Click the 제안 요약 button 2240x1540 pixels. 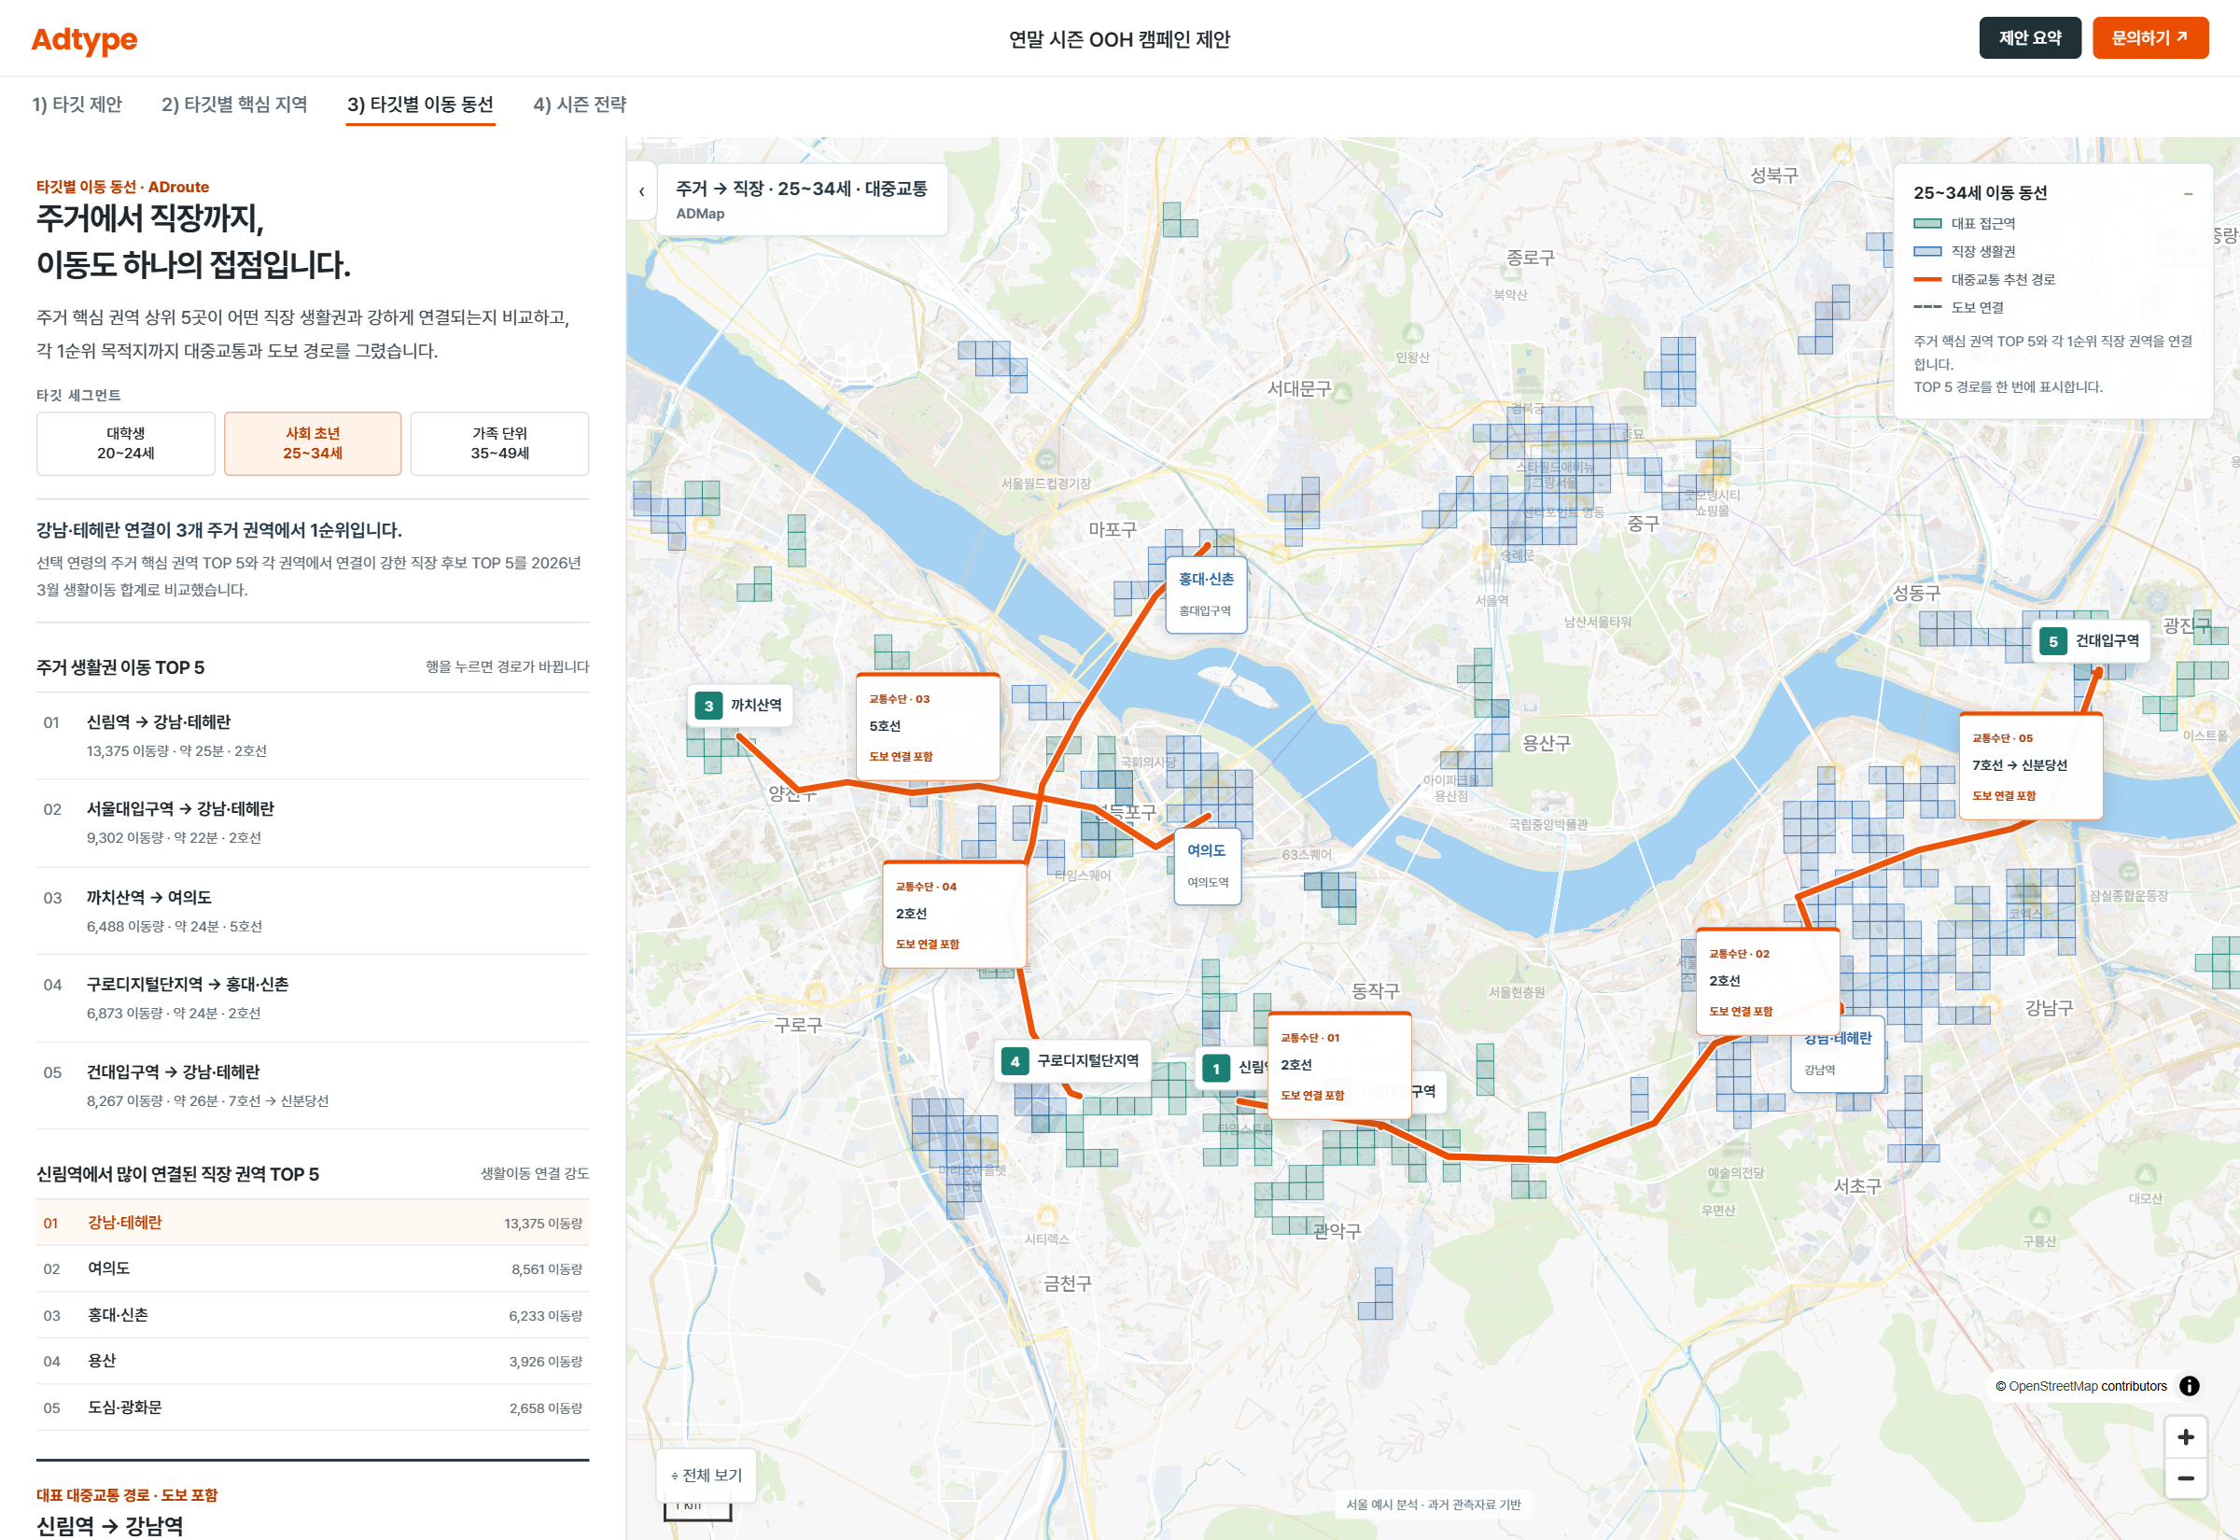tap(2030, 37)
